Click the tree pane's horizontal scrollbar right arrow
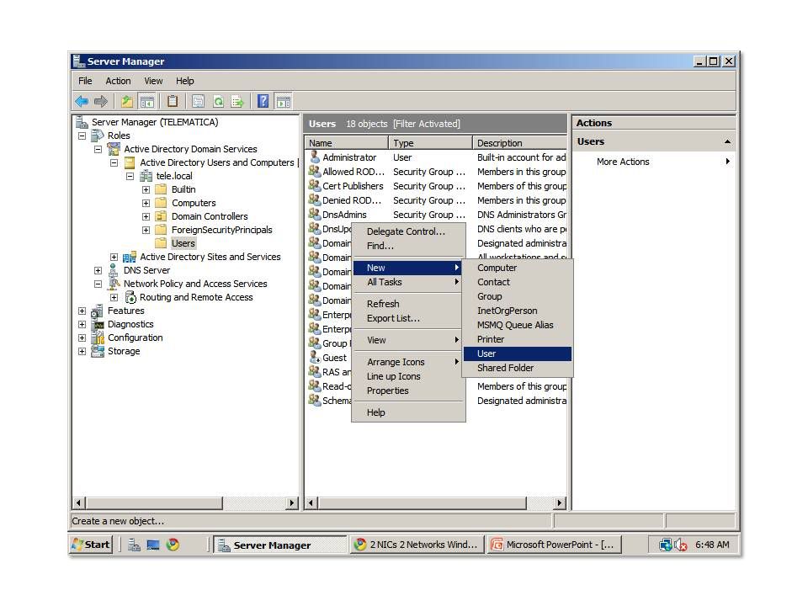Screen dimensions: 808x606 [292, 503]
